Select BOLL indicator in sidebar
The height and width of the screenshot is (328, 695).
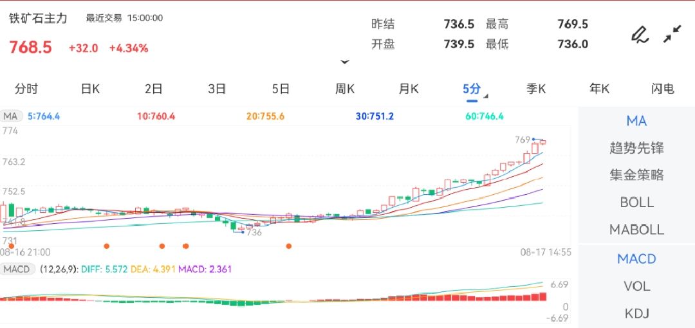click(x=636, y=203)
